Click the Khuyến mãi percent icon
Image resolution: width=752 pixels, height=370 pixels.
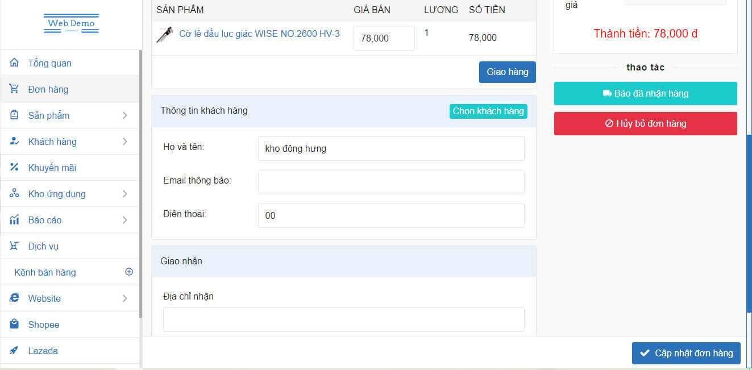(x=14, y=168)
